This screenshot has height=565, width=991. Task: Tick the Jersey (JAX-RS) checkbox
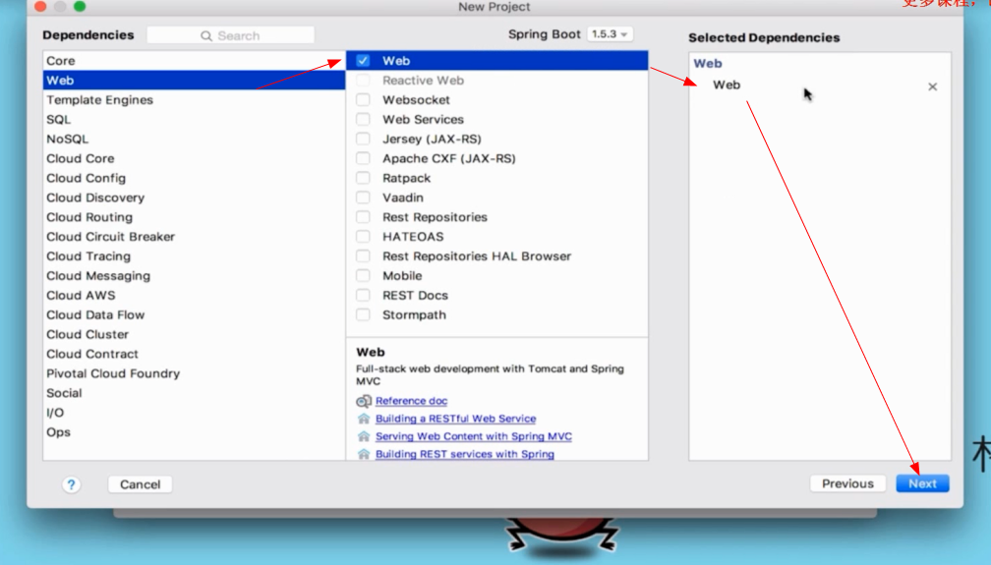click(x=363, y=139)
